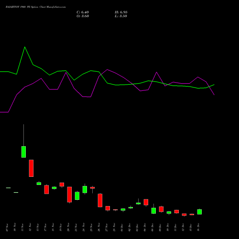
Task: Click the open value O: 3.60
Action: coord(83,16)
